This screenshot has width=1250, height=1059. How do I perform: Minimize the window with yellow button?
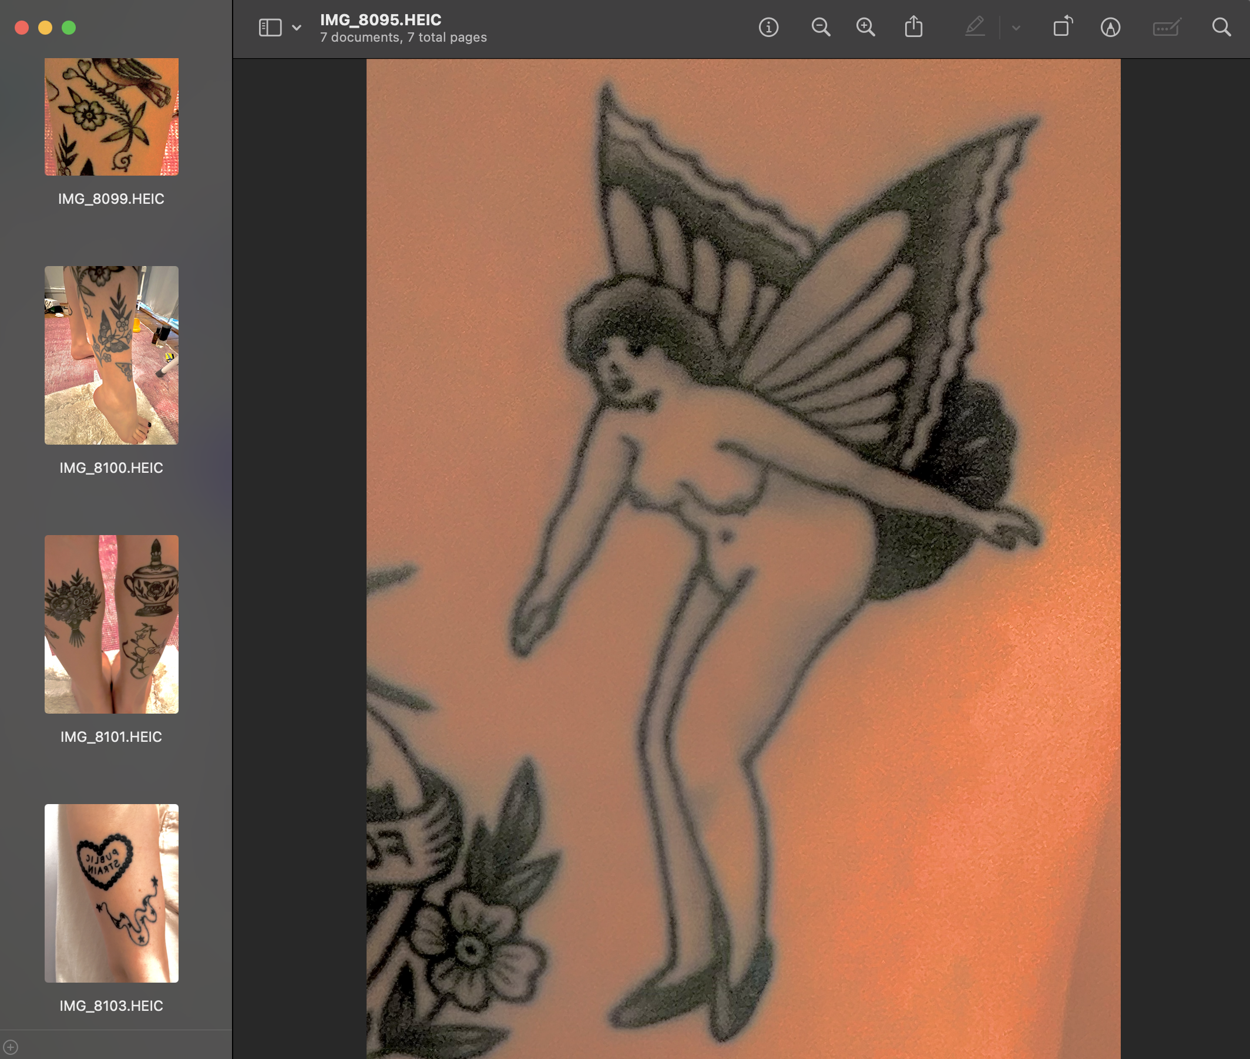tap(45, 28)
